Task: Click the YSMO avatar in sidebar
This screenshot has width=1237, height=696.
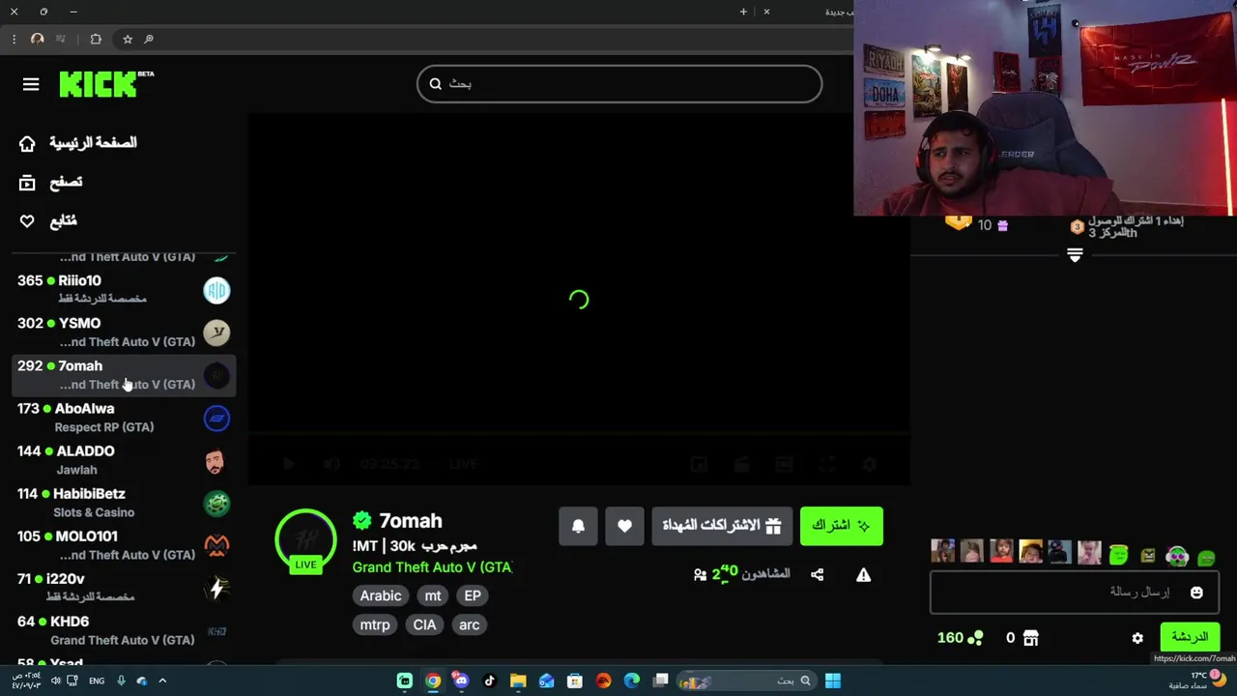Action: 216,333
